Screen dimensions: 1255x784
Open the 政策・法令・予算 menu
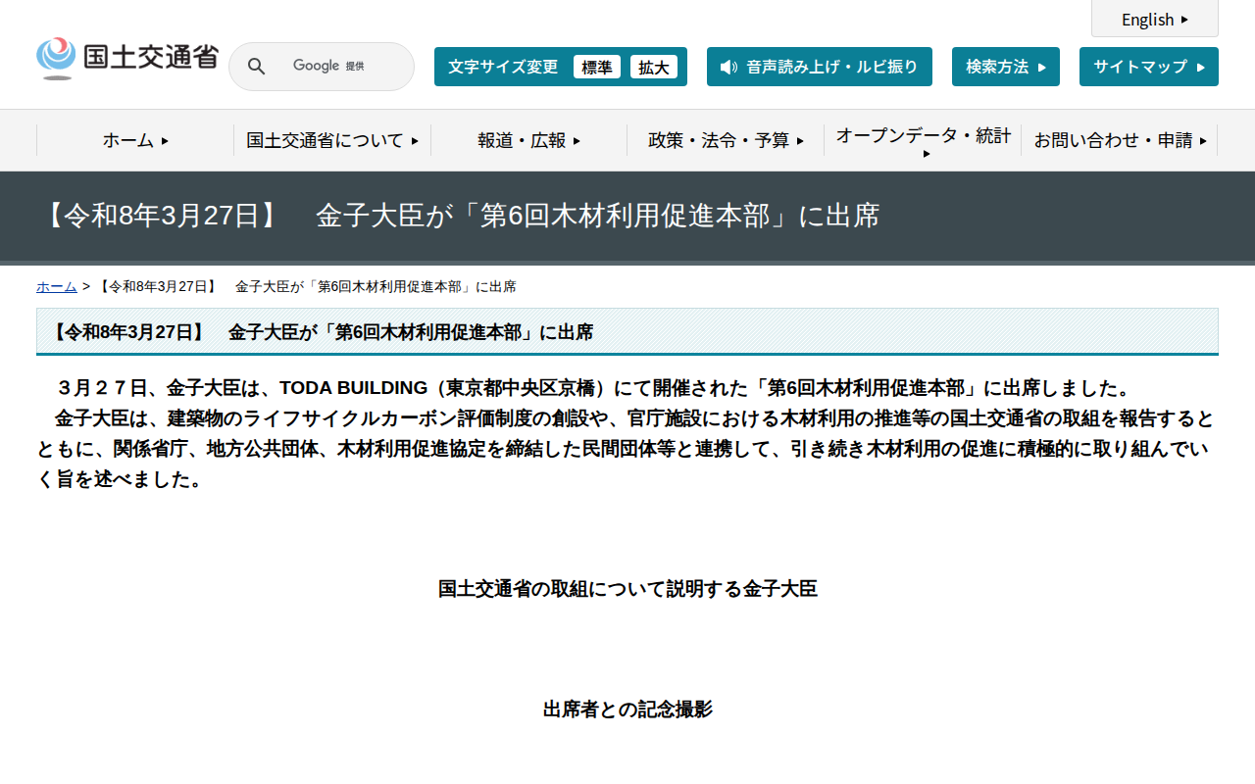pos(726,140)
